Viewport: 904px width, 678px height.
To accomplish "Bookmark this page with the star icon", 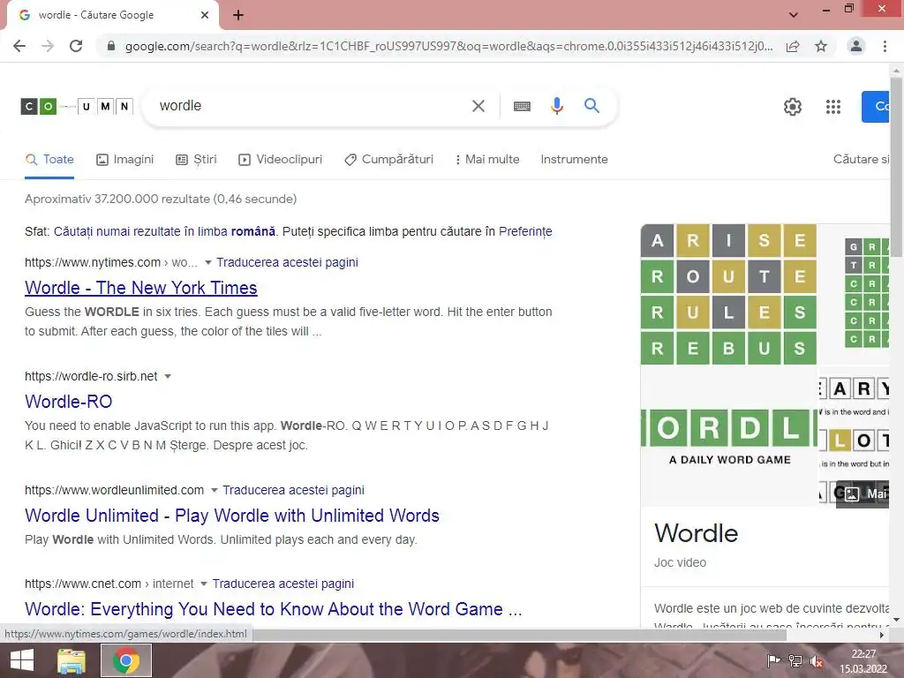I will [x=821, y=46].
